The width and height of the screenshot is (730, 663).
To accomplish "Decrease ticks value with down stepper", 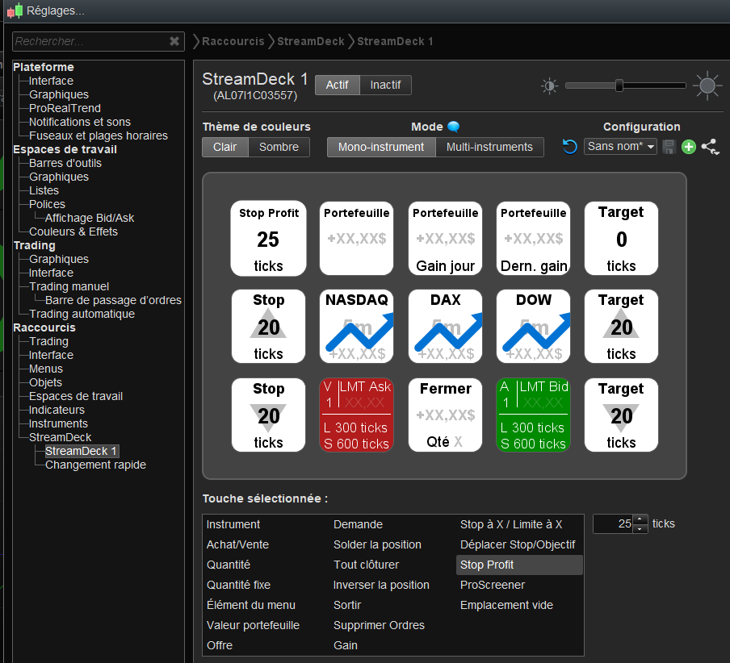I will (x=640, y=528).
